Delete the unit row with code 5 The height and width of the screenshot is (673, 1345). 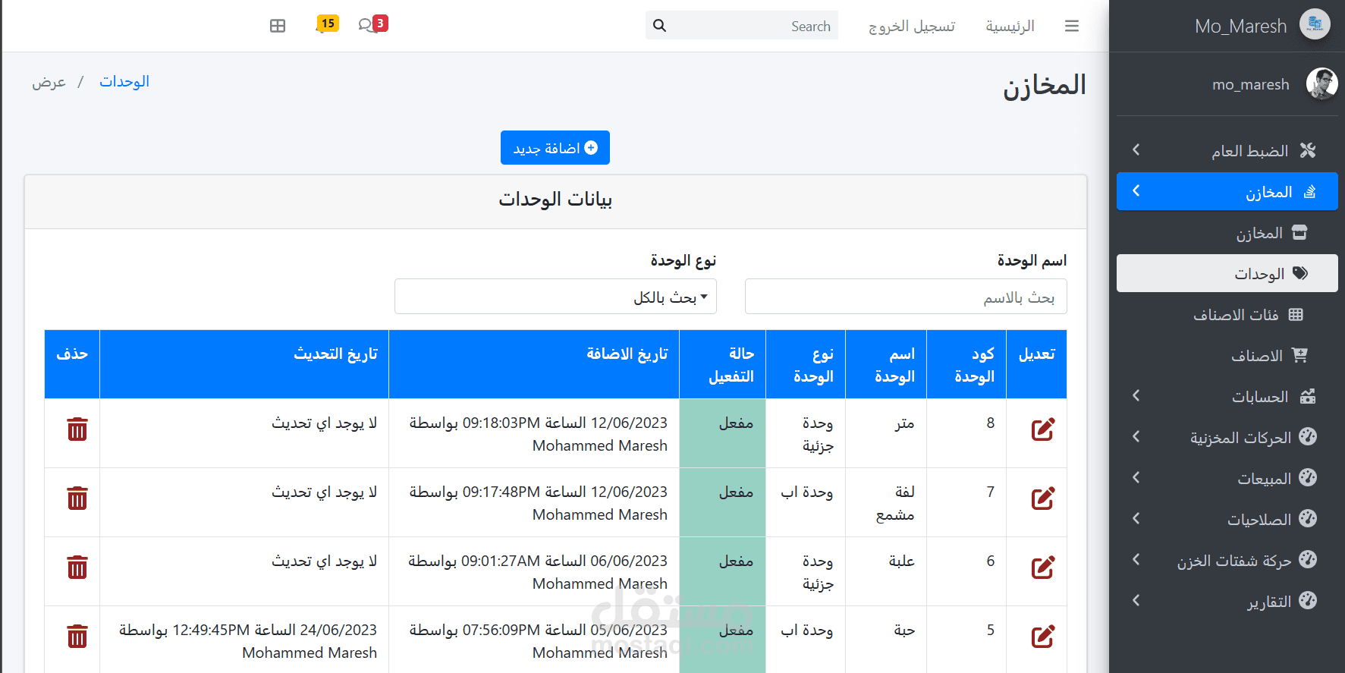pos(77,637)
